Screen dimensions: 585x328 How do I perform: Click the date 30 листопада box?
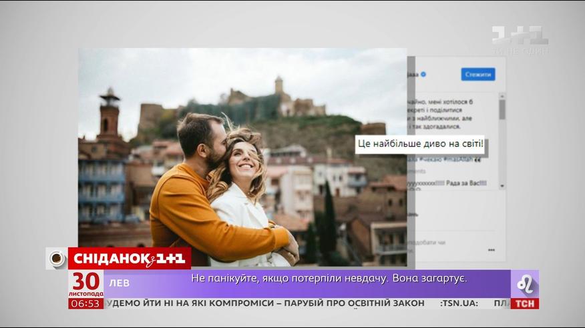pos(85,283)
